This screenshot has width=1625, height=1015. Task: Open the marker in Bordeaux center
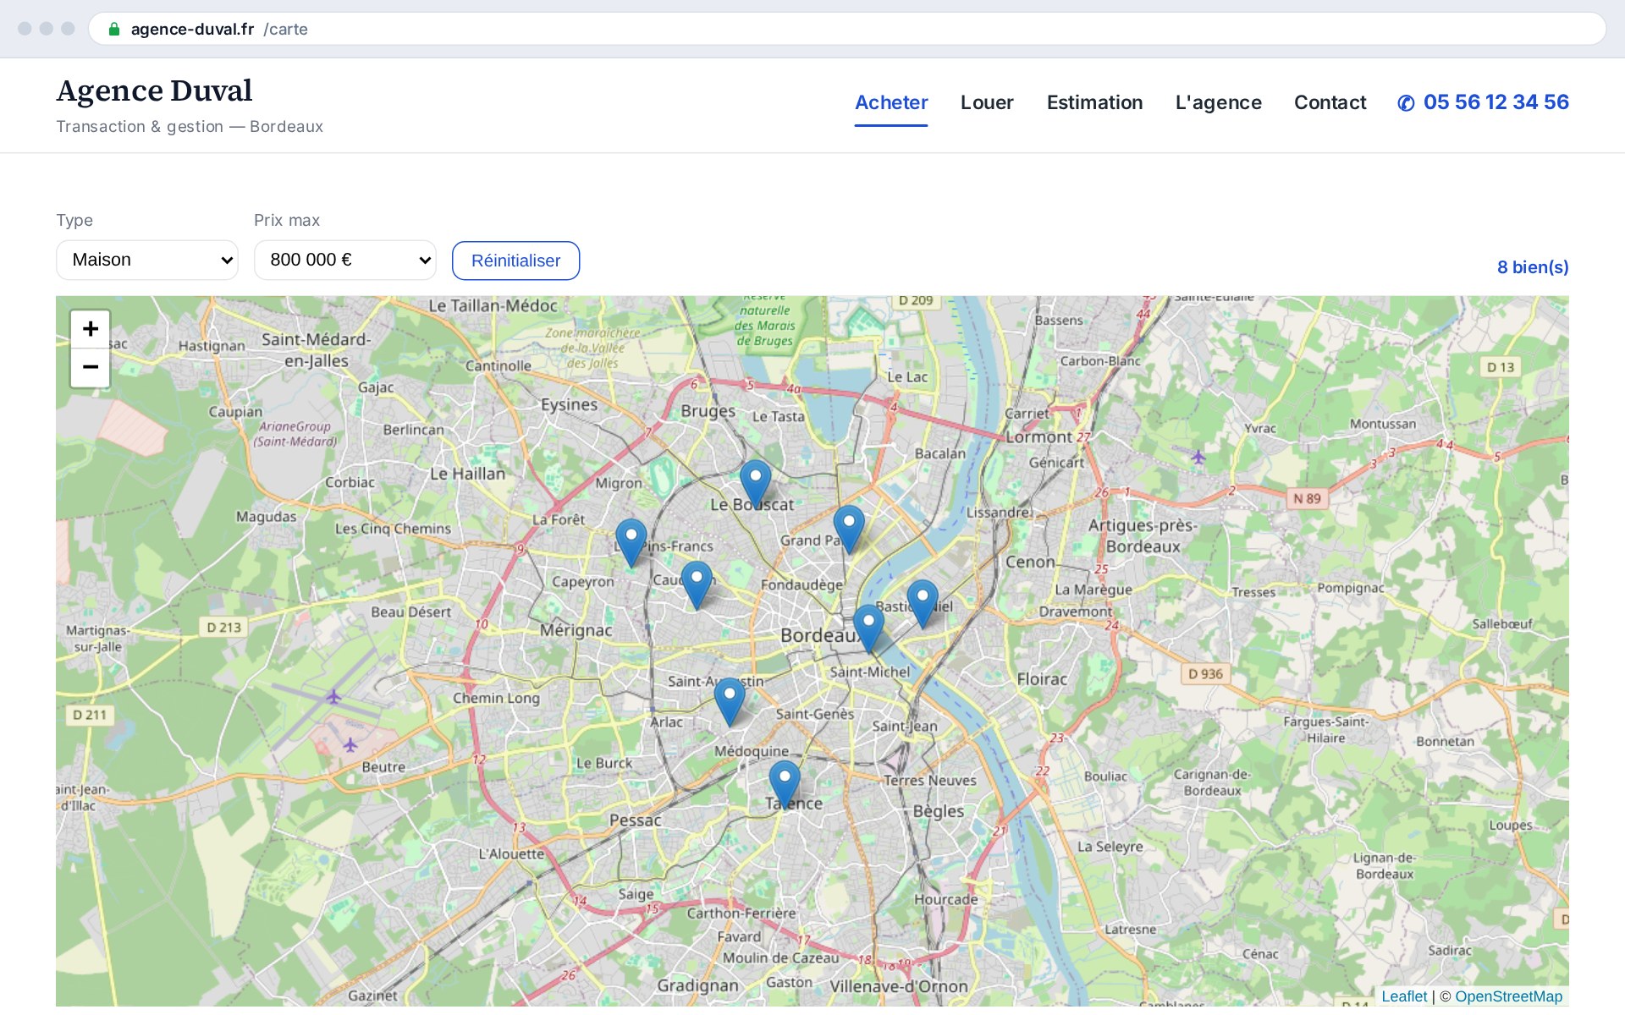point(868,629)
